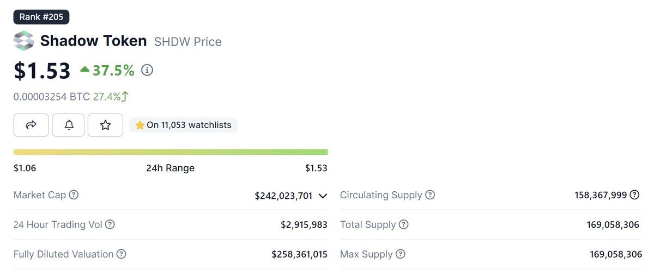654x276 pixels.
Task: Click Market Cap help question icon
Action: pyautogui.click(x=74, y=195)
